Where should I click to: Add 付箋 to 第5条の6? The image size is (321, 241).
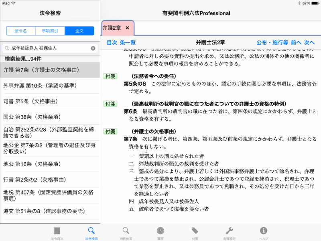point(110,76)
